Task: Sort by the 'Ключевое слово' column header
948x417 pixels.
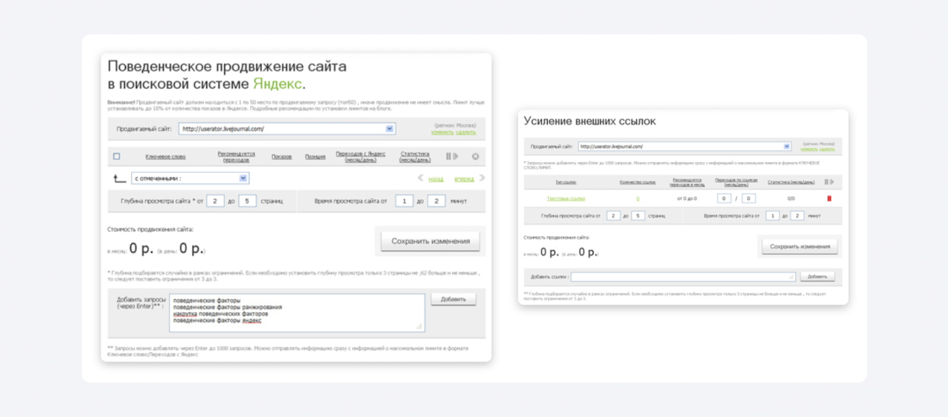Action: point(165,157)
